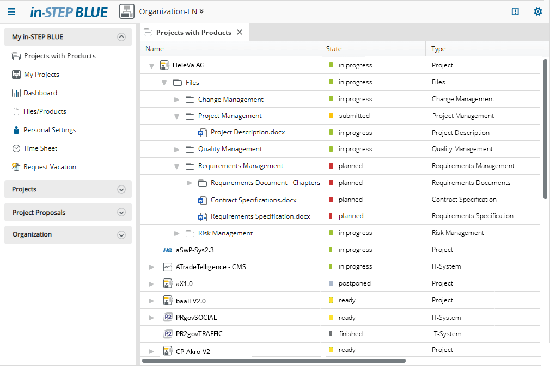Open the Organization-EN dropdown

[x=171, y=11]
